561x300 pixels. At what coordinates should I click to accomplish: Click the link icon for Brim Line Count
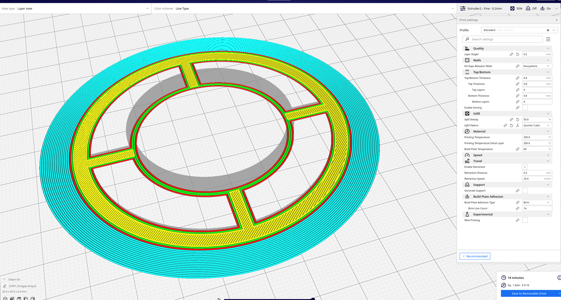pyautogui.click(x=517, y=208)
